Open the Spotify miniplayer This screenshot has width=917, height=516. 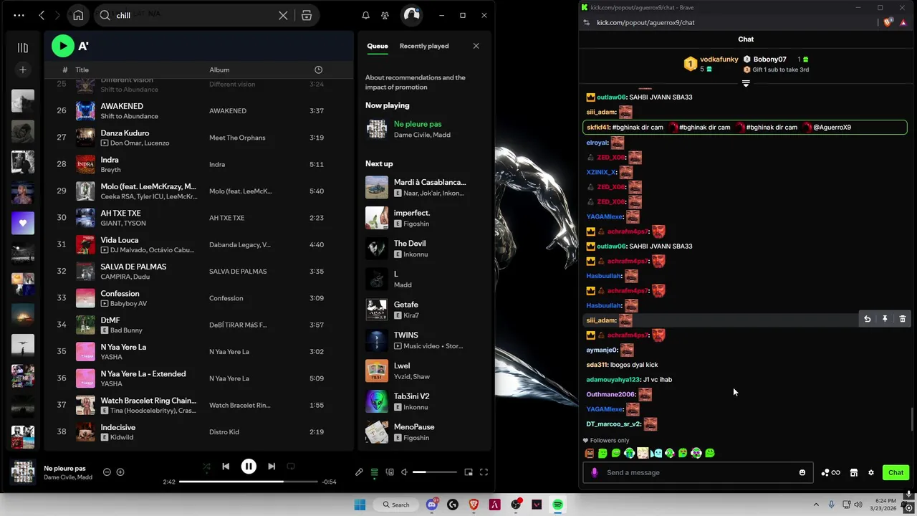tap(469, 472)
